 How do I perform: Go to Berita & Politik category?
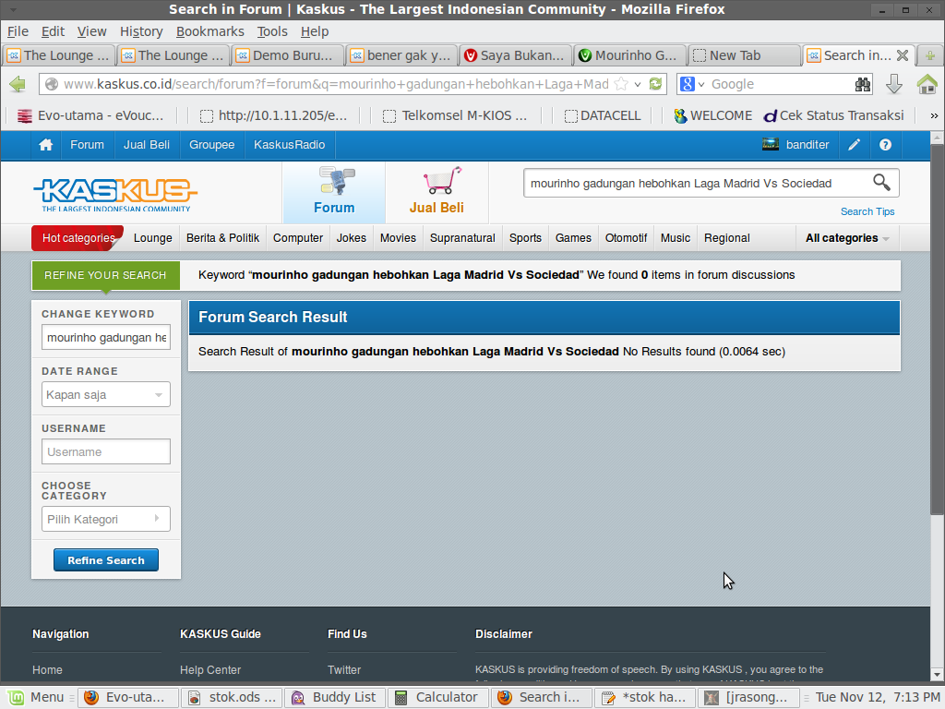point(223,238)
